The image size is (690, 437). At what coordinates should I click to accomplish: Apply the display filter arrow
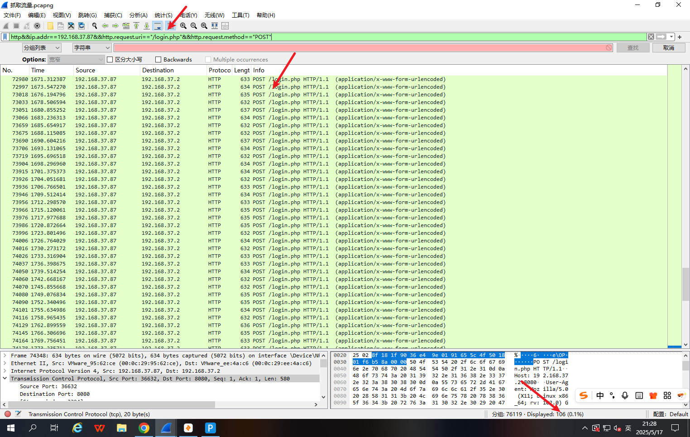(x=661, y=37)
